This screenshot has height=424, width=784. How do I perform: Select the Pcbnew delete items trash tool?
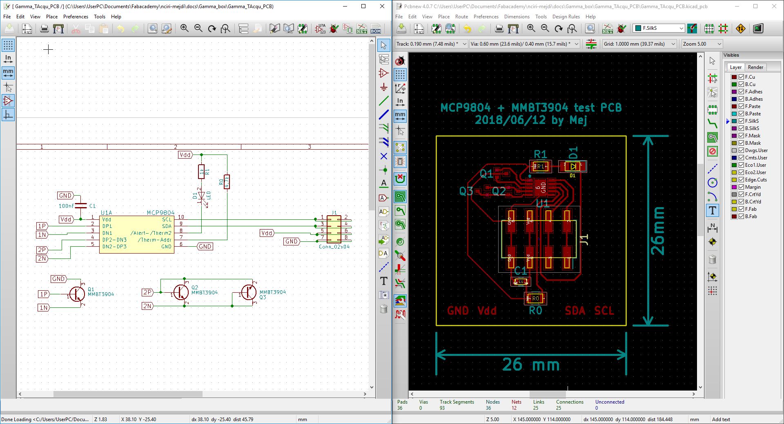tap(712, 259)
